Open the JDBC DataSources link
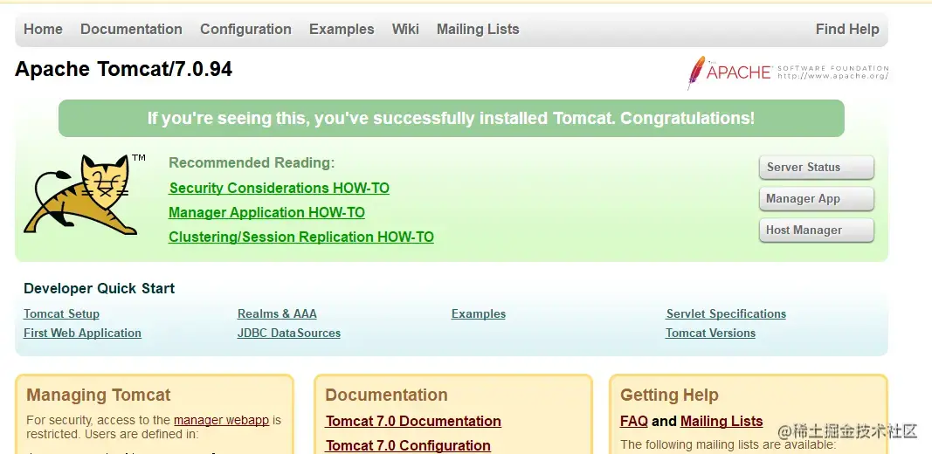The width and height of the screenshot is (932, 454). pyautogui.click(x=289, y=333)
